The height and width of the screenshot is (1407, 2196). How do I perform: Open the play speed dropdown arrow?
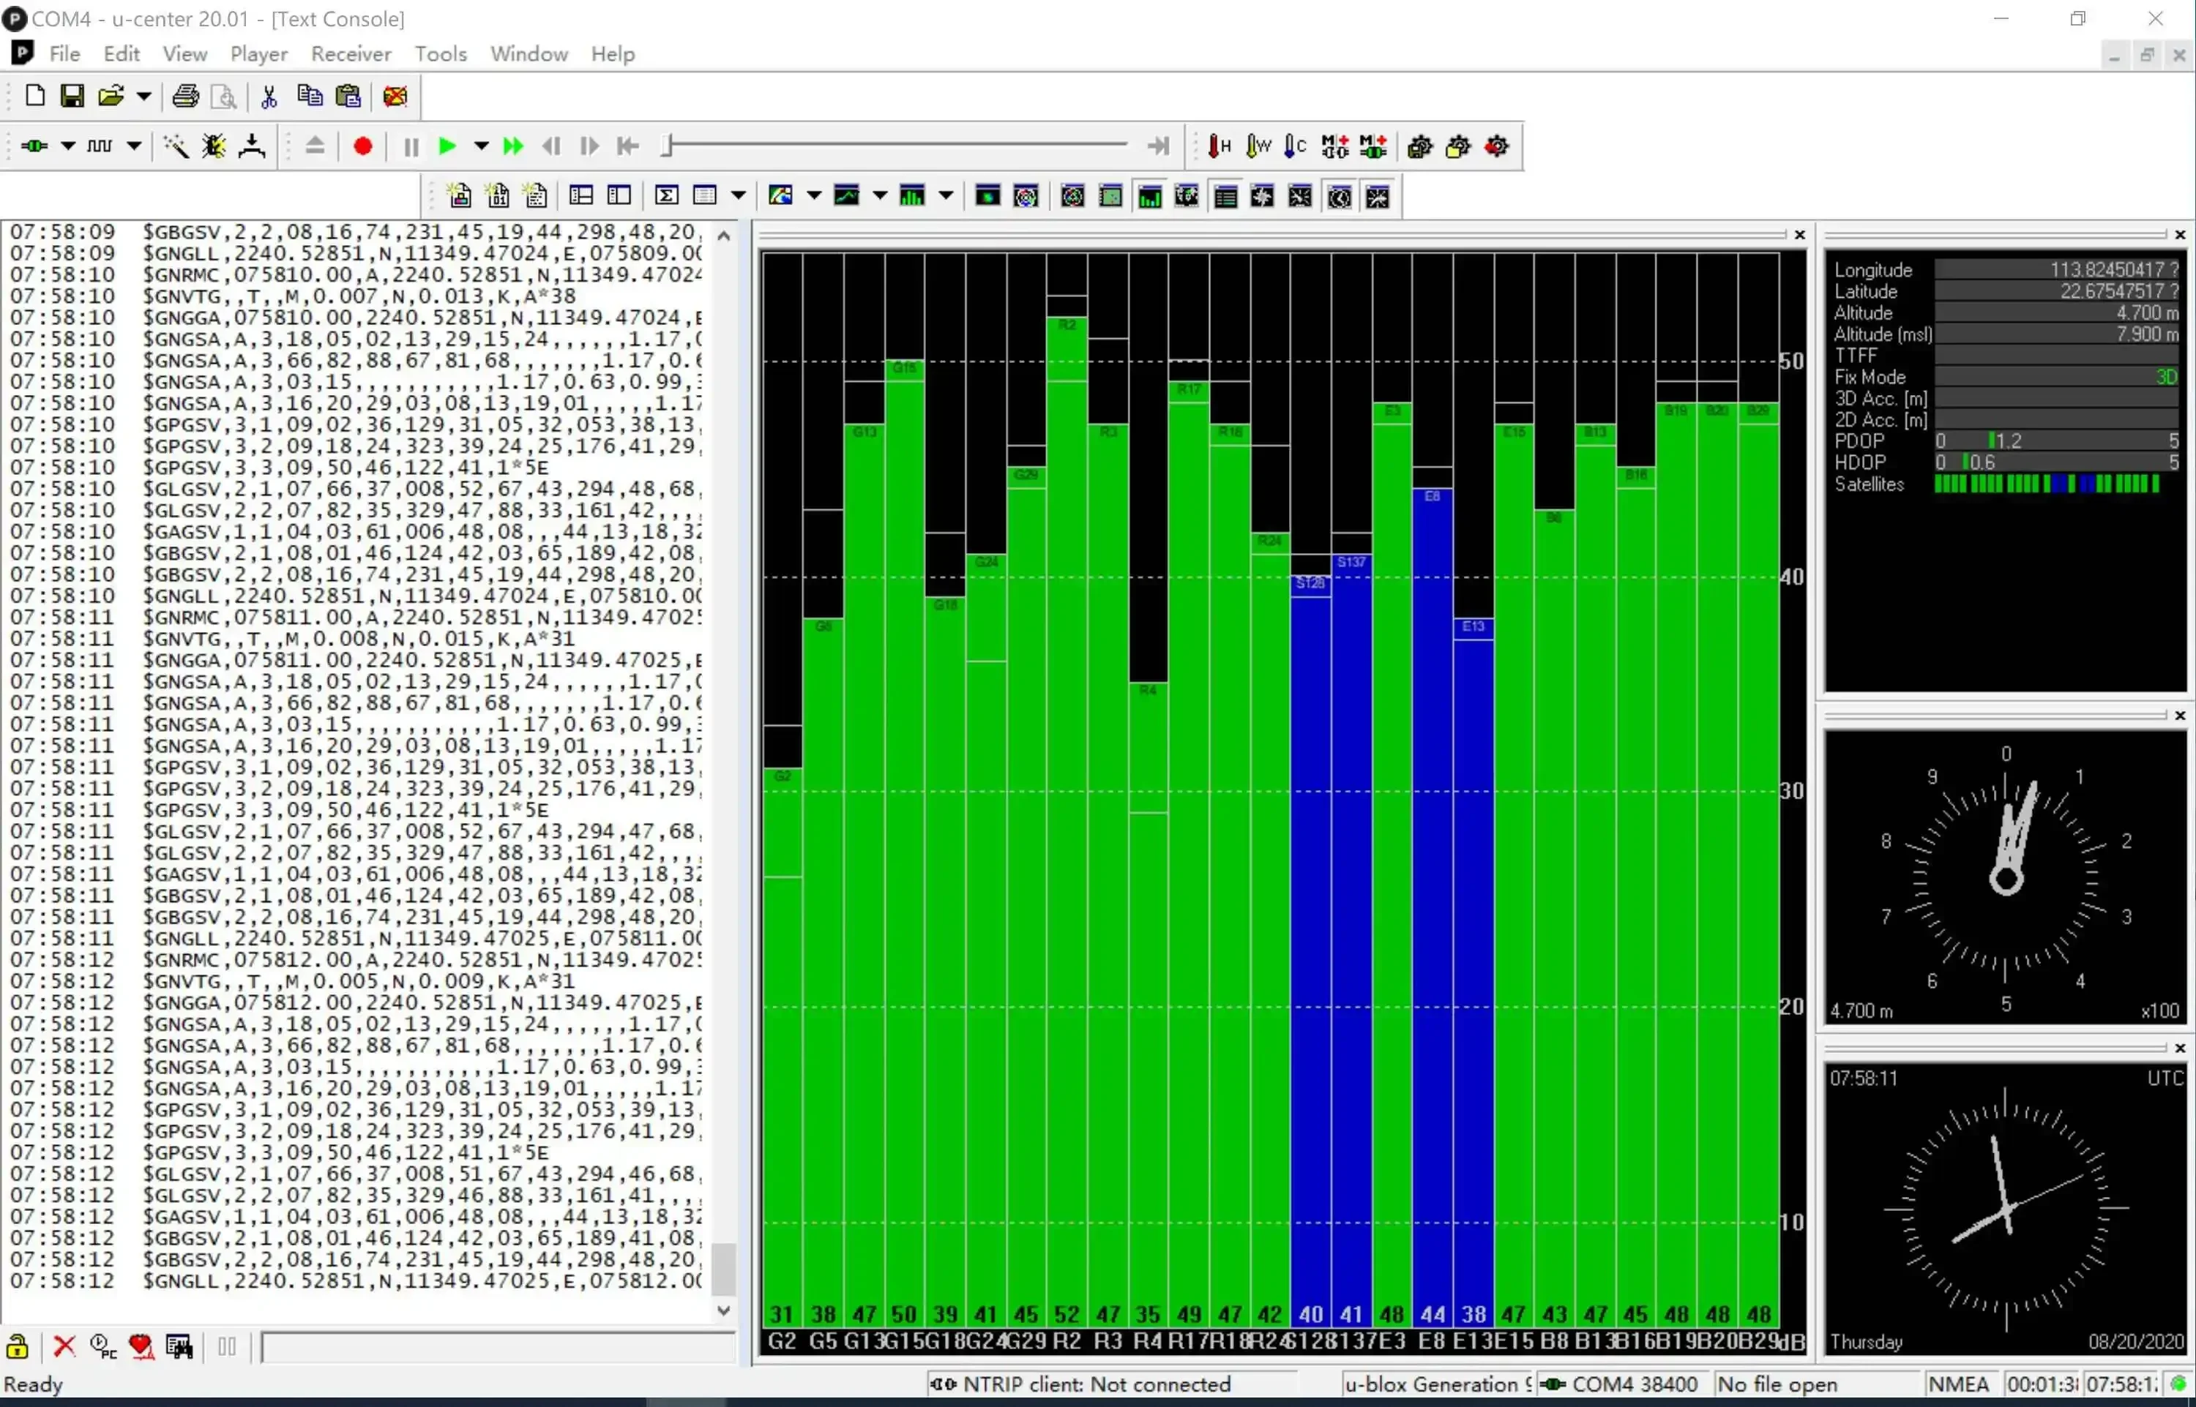[x=481, y=146]
